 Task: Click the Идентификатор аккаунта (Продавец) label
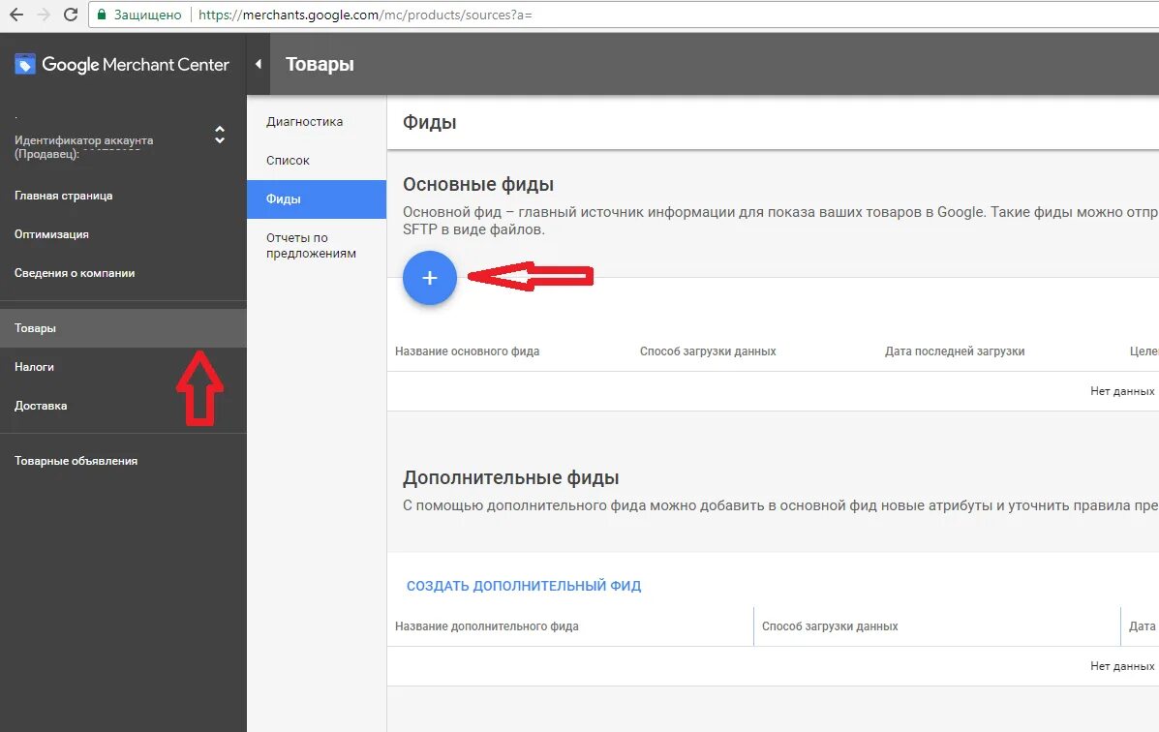83,146
